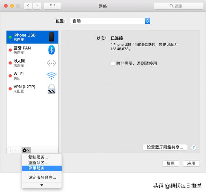Click the red status dot for 以太网
The width and height of the screenshot is (206, 193).
pyautogui.click(x=10, y=63)
